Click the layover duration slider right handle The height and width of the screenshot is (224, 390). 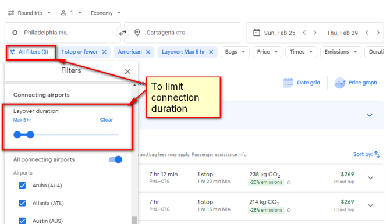pos(30,135)
